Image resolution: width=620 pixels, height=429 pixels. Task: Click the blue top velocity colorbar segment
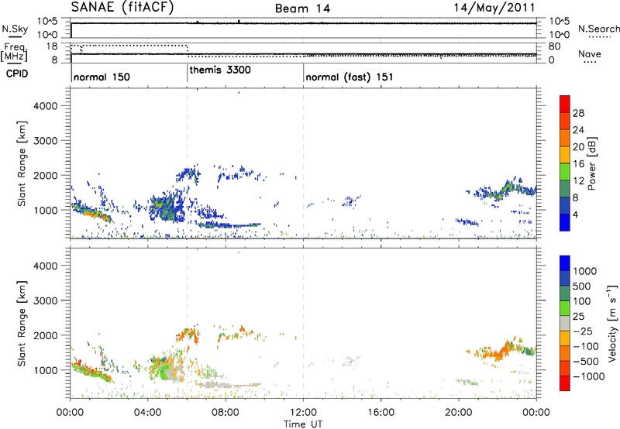pos(565,263)
